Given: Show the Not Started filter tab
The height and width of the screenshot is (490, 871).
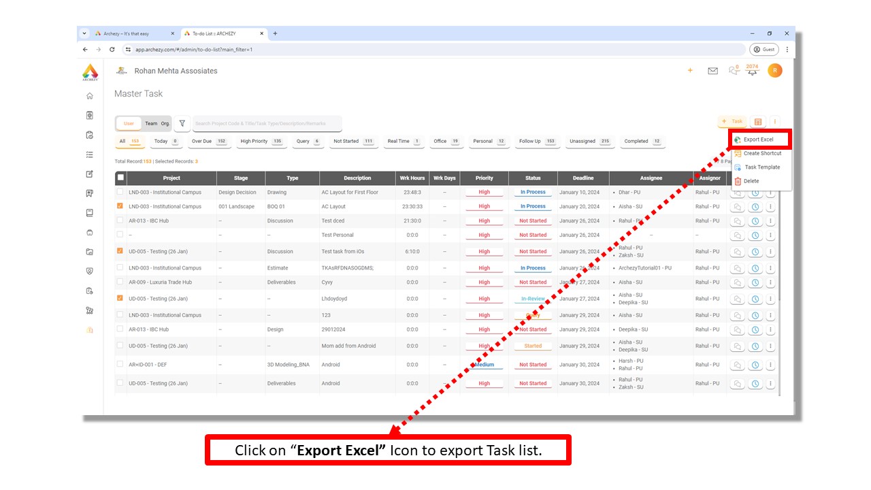Looking at the screenshot, I should 354,142.
